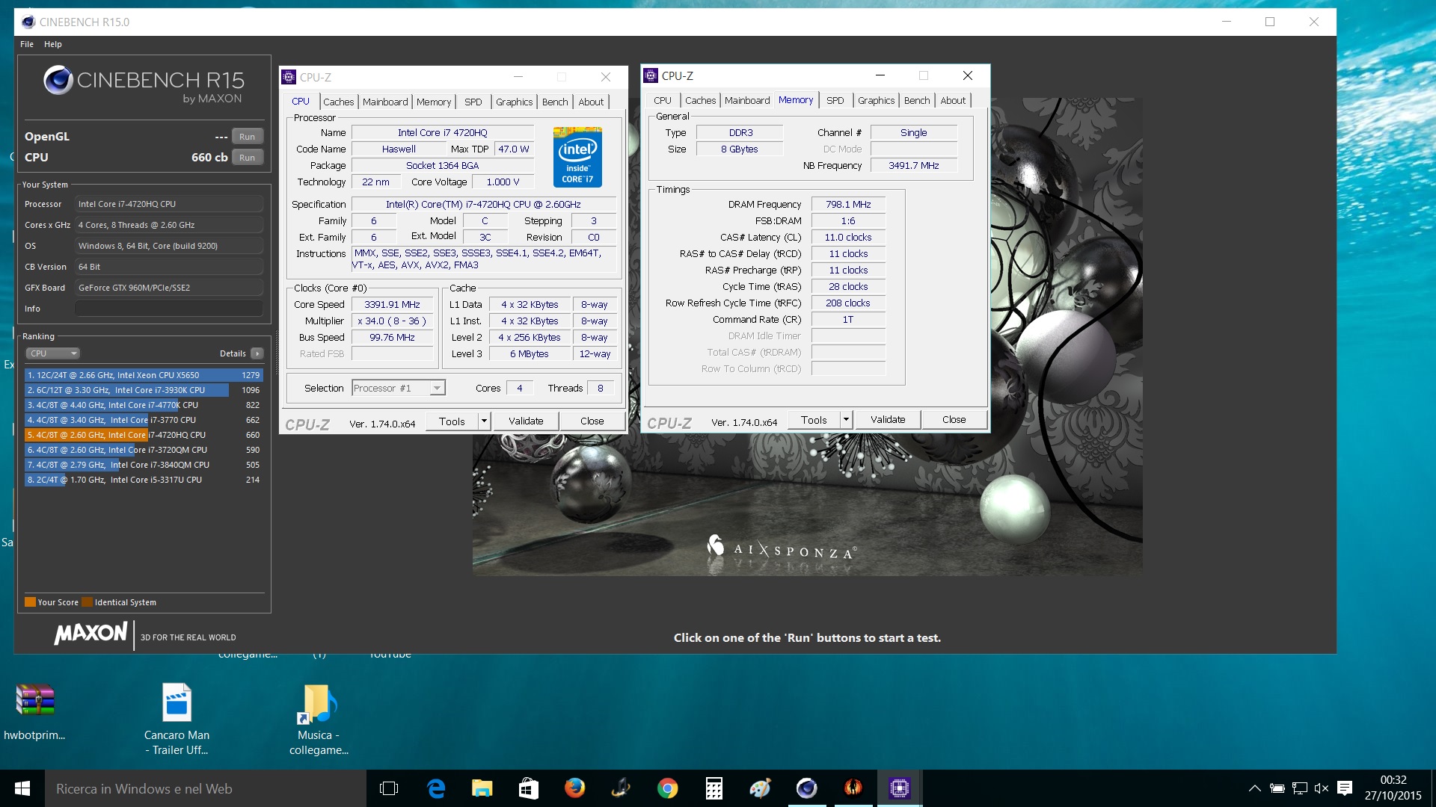Viewport: 1436px width, 807px height.
Task: Switch to Caches tab in left CPU-Z
Action: click(x=338, y=102)
